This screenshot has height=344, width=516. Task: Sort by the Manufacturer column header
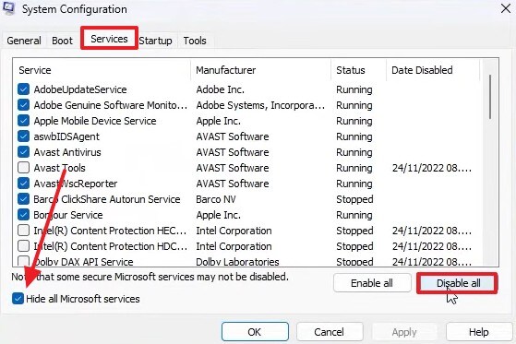260,70
